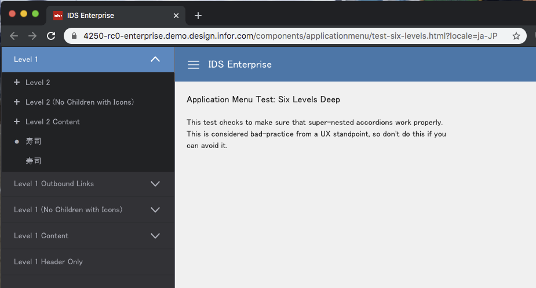Reload the page with the refresh icon
Image resolution: width=536 pixels, height=288 pixels.
(51, 36)
